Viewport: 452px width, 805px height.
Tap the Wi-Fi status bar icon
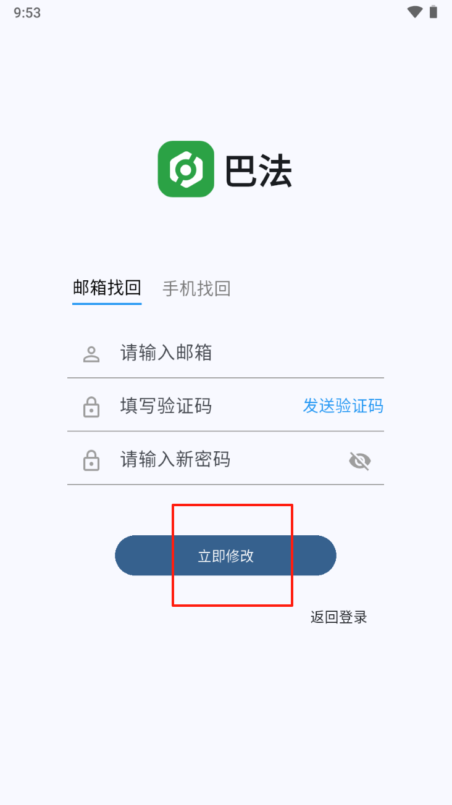415,12
